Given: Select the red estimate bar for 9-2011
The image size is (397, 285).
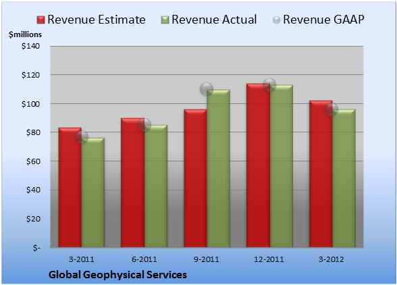Looking at the screenshot, I should (195, 178).
